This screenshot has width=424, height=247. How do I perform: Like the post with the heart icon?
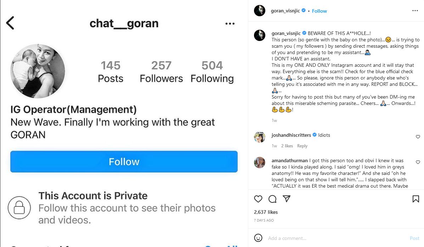[258, 199]
